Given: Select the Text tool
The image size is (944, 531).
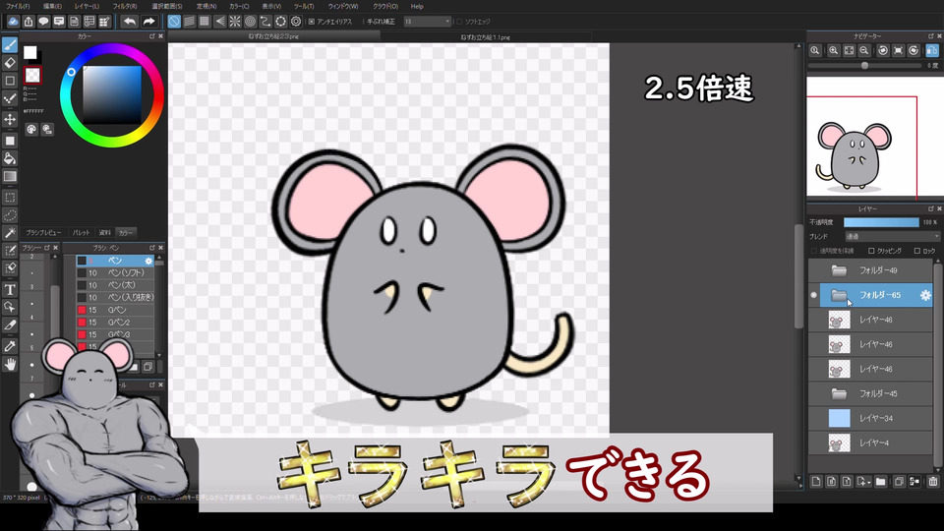Looking at the screenshot, I should 10,289.
